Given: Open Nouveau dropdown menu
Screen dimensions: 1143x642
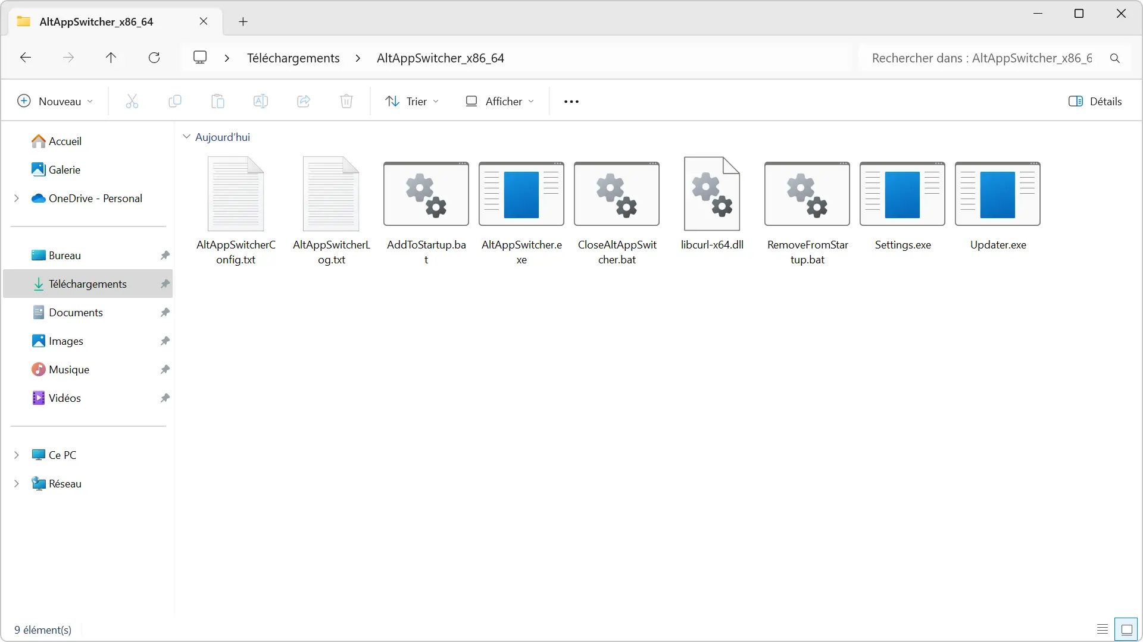Looking at the screenshot, I should point(55,101).
